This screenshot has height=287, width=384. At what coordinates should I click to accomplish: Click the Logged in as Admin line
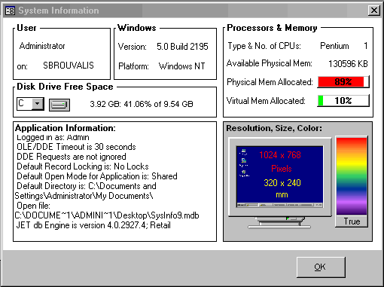[x=53, y=138]
